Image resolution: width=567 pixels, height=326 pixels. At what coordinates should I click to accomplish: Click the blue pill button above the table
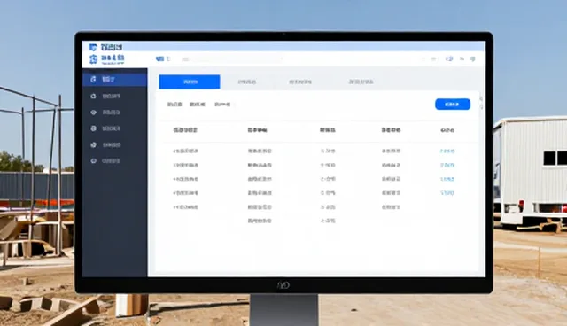point(453,104)
